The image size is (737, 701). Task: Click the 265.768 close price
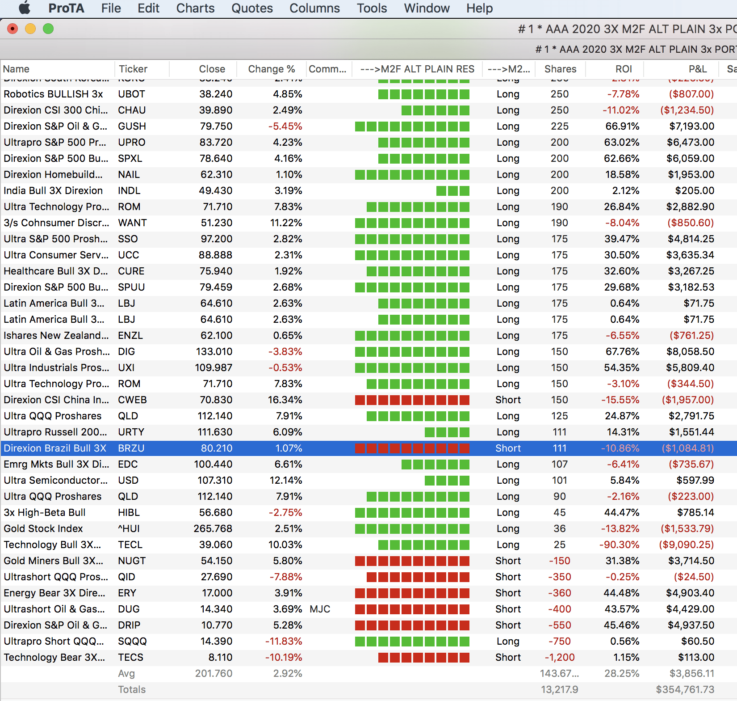tap(213, 528)
